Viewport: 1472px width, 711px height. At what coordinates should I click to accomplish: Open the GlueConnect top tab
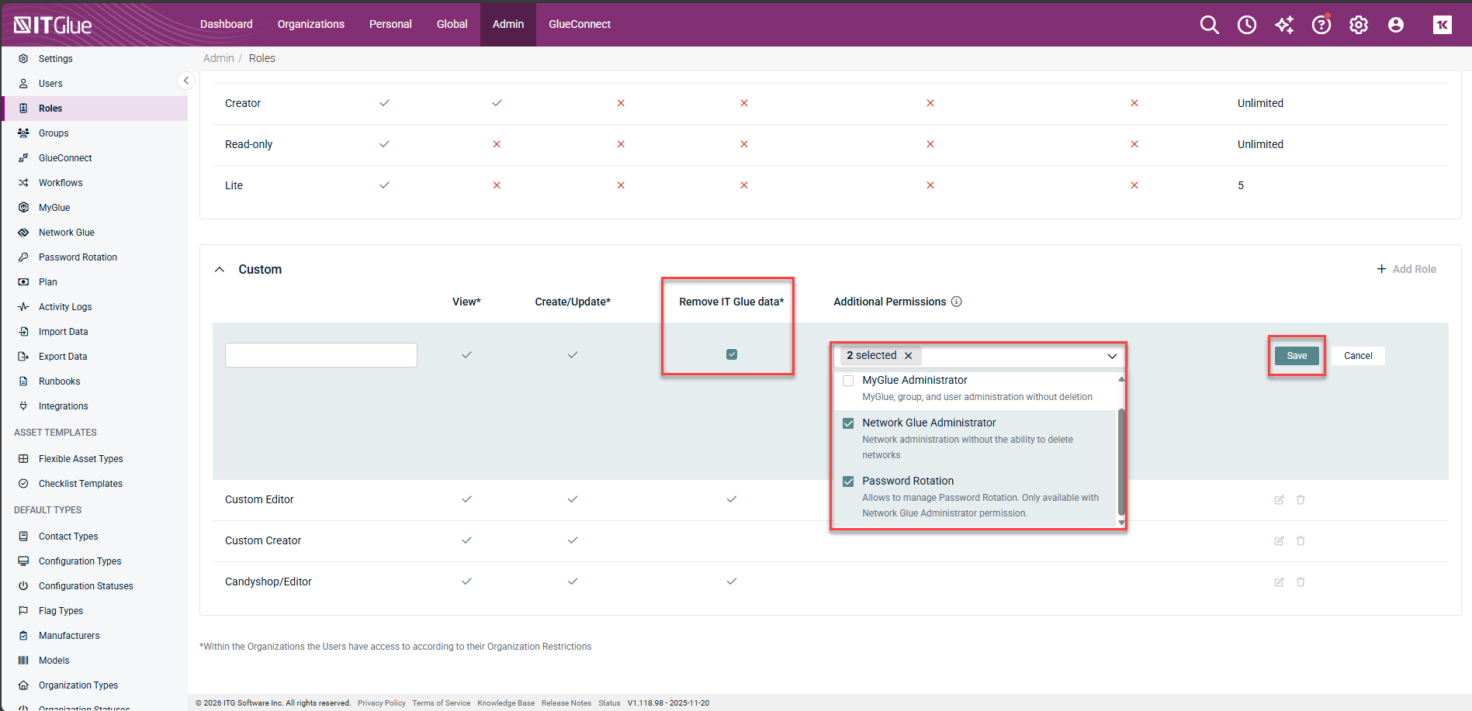pyautogui.click(x=580, y=24)
